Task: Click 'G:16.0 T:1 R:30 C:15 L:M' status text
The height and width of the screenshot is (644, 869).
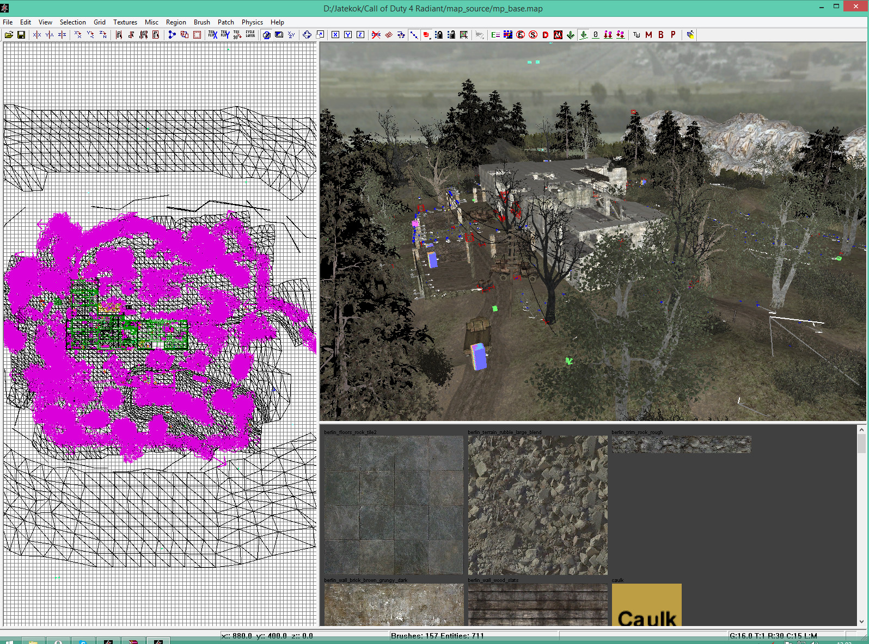Action: (773, 636)
